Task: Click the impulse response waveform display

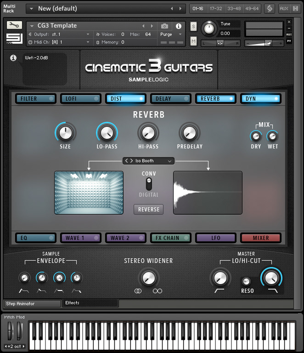Action: coord(208,193)
